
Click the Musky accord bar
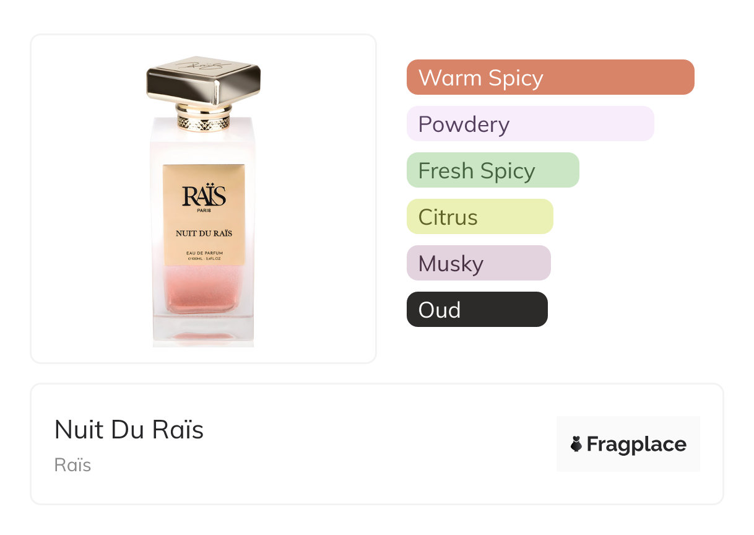[x=478, y=263]
